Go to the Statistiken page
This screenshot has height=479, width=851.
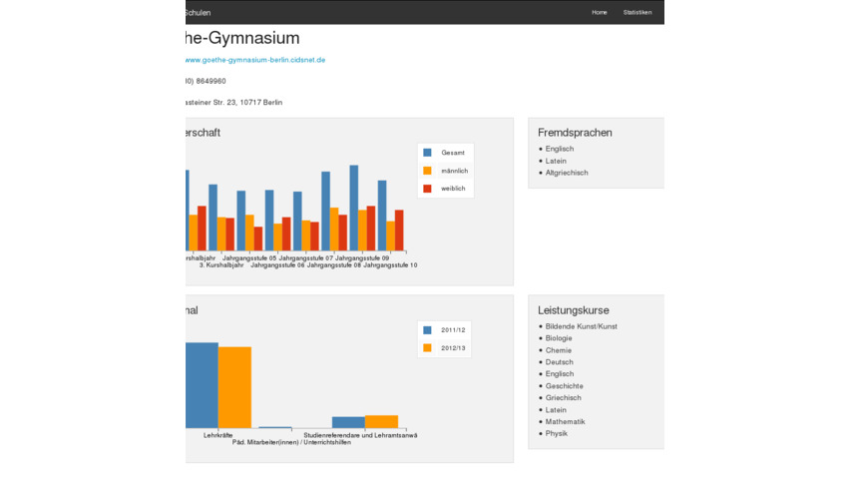pyautogui.click(x=638, y=12)
